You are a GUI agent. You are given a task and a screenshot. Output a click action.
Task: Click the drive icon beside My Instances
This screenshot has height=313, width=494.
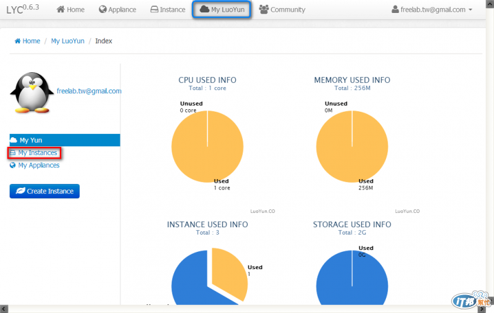pos(12,152)
